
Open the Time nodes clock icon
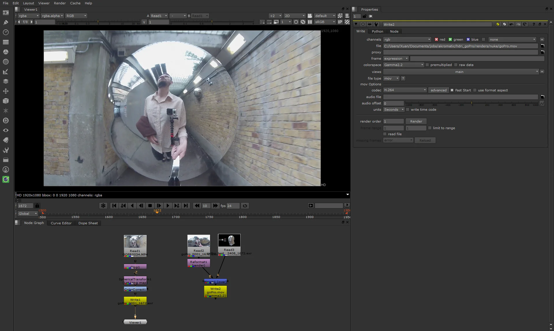click(5, 32)
